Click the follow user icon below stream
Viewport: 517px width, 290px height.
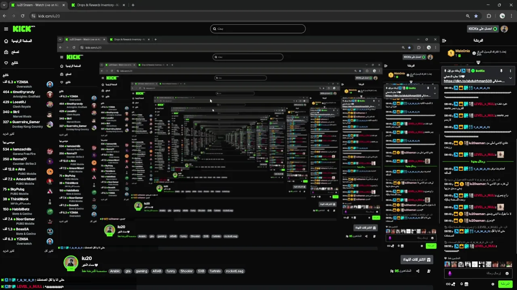429,271
